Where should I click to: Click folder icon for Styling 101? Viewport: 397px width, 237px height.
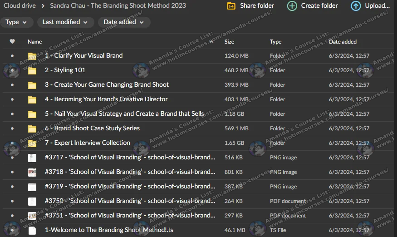[x=32, y=70]
